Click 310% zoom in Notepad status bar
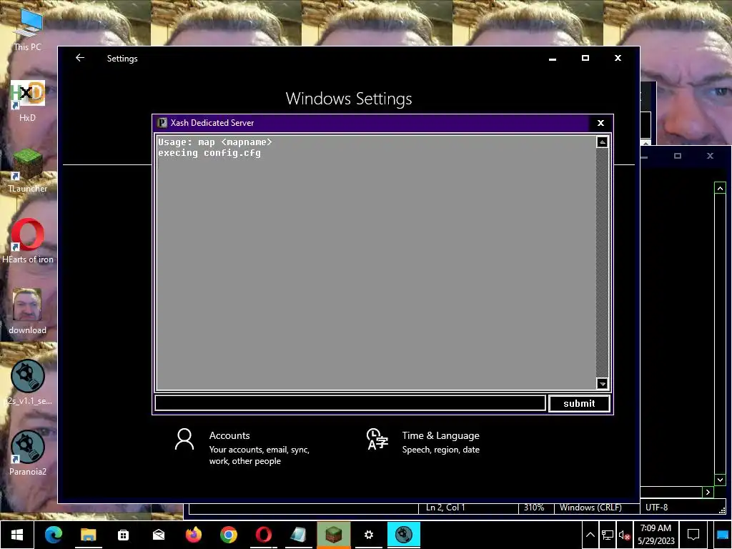 (534, 508)
